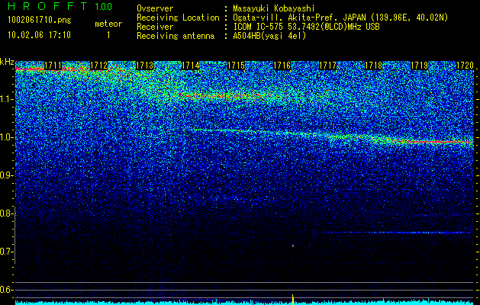Click the 1711 time marker
The width and height of the screenshot is (480, 305).
click(53, 66)
